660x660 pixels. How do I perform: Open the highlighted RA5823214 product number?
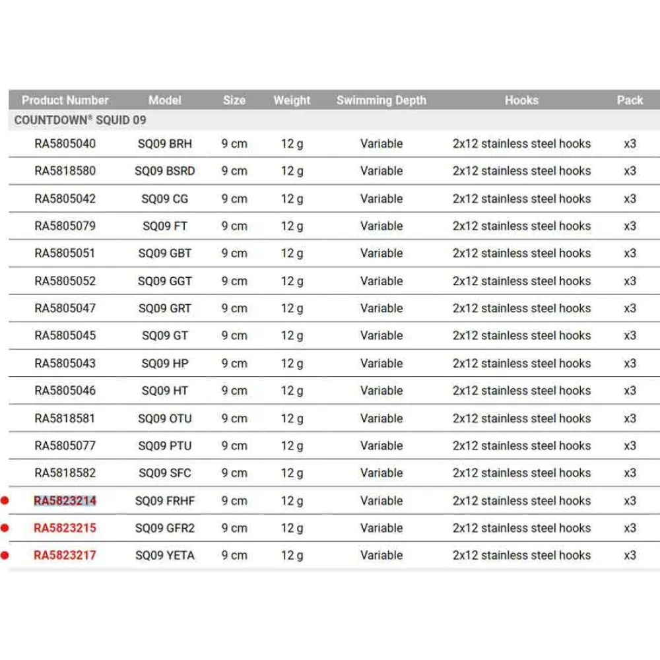point(65,501)
